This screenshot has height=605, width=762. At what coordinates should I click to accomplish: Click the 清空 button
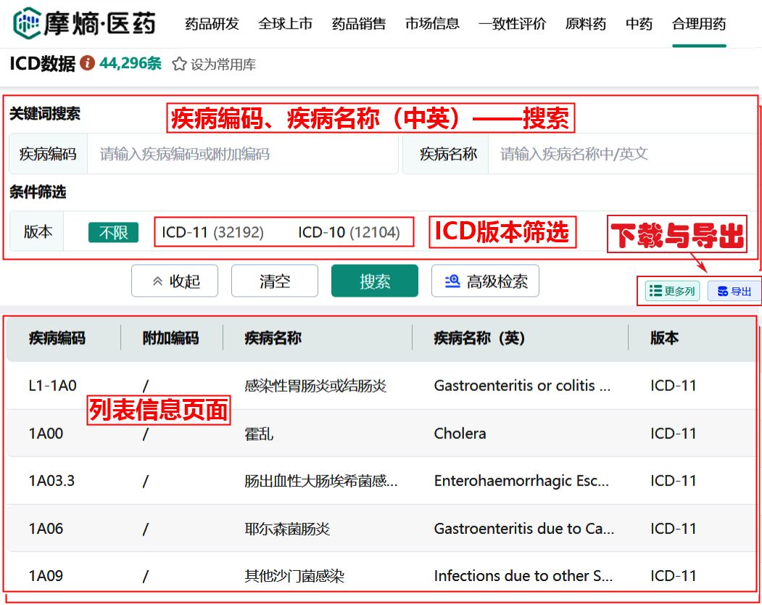[x=274, y=281]
